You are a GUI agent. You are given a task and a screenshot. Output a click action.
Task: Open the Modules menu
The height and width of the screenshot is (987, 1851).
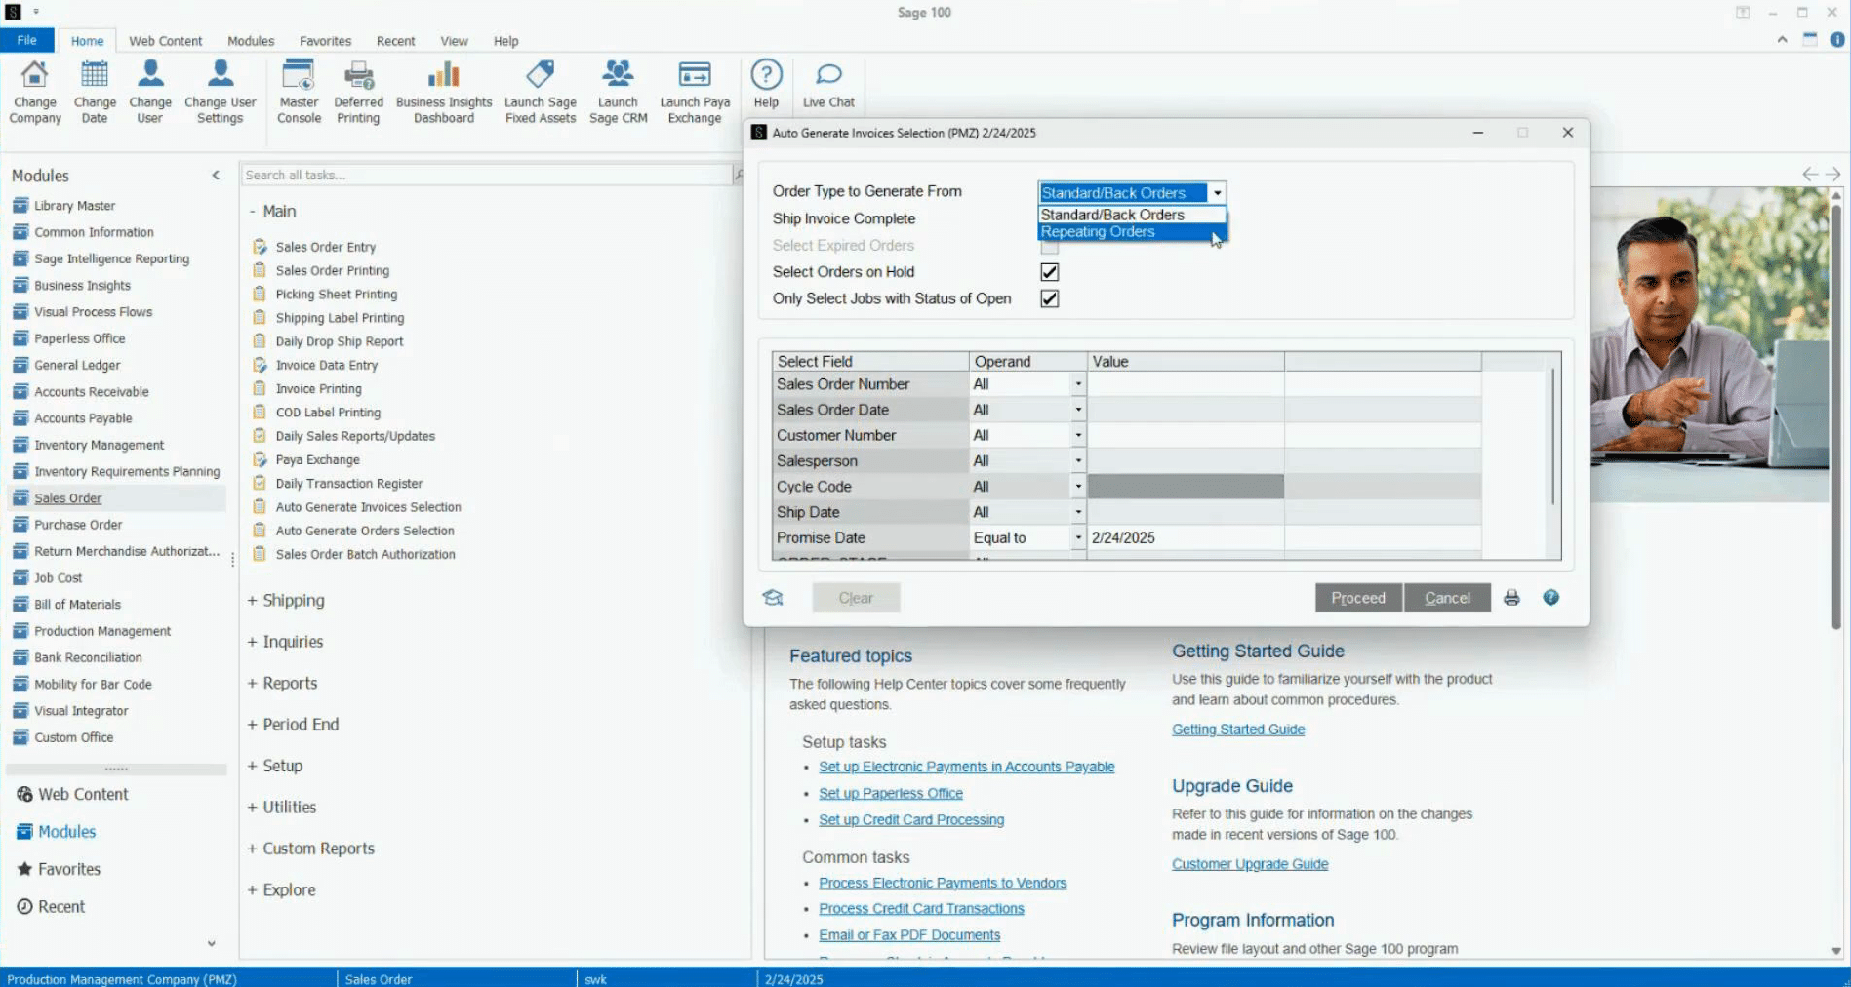click(251, 41)
